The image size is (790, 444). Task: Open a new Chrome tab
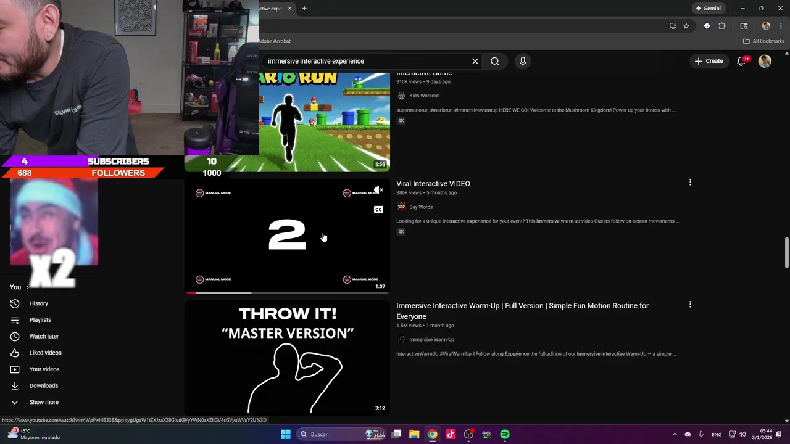click(304, 9)
